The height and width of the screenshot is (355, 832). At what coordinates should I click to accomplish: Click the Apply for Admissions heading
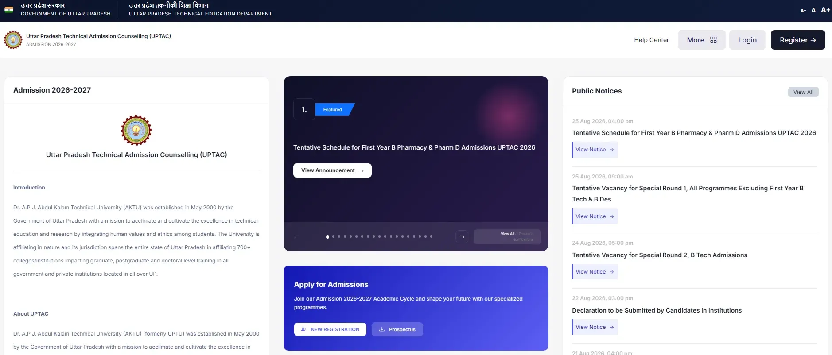point(331,284)
